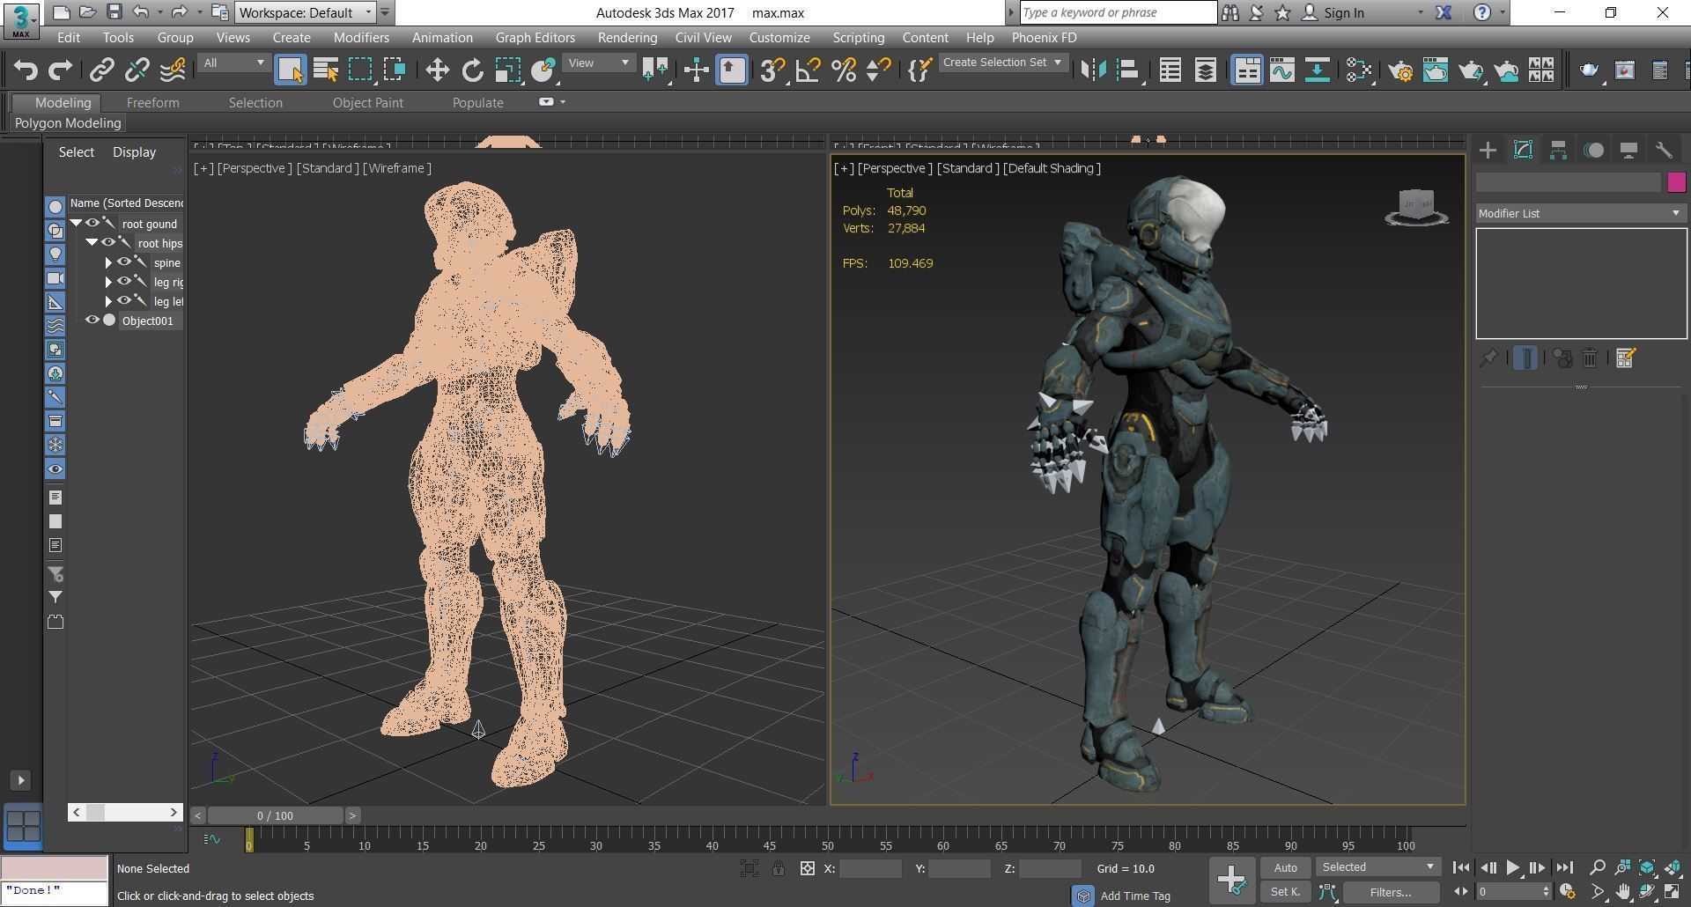The width and height of the screenshot is (1691, 907).
Task: Toggle Window/Crossing selection mode
Action: click(395, 70)
